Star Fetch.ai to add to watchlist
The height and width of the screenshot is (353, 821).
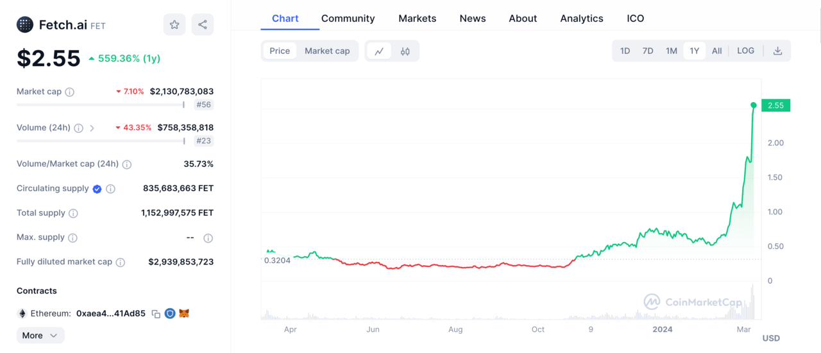(x=174, y=24)
